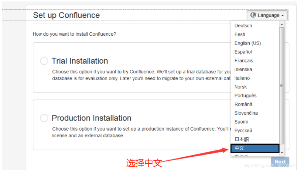The width and height of the screenshot is (297, 178).
Task: Click the 'Set up Confluence' page title
Action: click(x=66, y=15)
